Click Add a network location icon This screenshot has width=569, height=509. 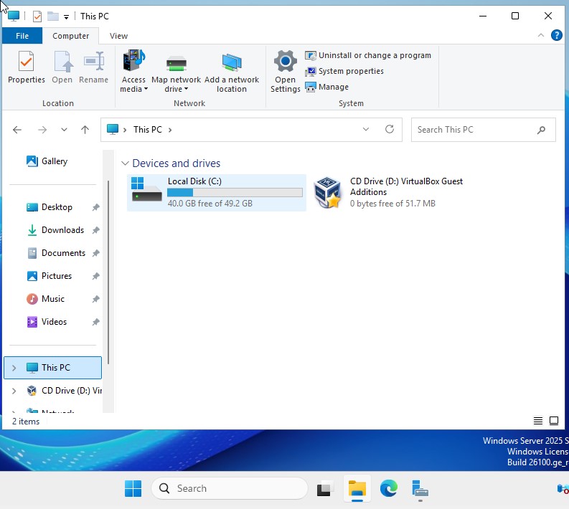231,65
